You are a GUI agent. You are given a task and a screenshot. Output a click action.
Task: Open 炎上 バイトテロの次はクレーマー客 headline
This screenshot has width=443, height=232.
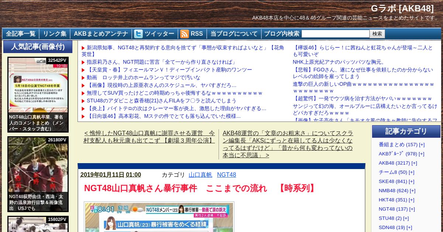pos(176,109)
